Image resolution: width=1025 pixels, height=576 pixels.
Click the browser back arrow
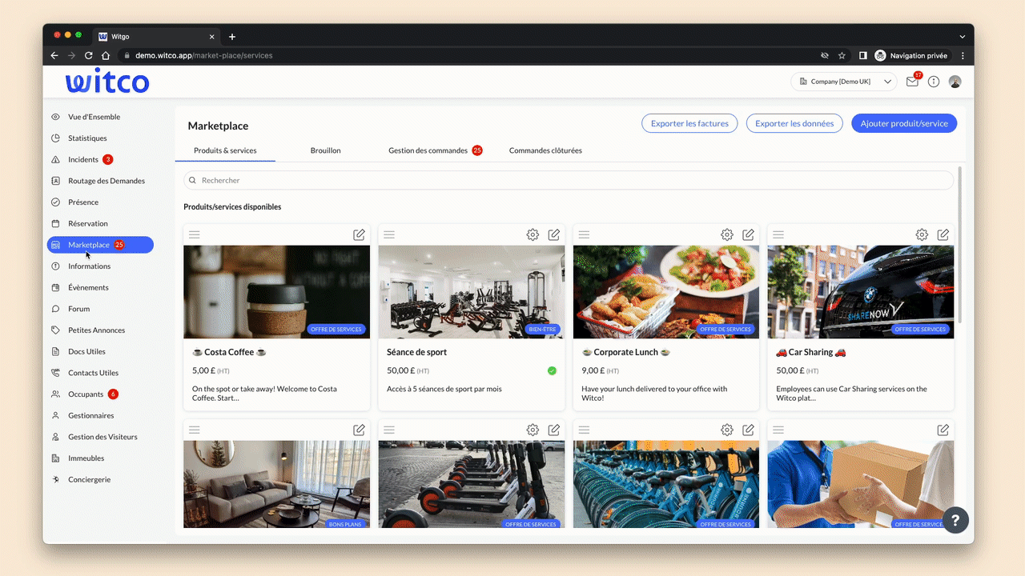point(54,56)
